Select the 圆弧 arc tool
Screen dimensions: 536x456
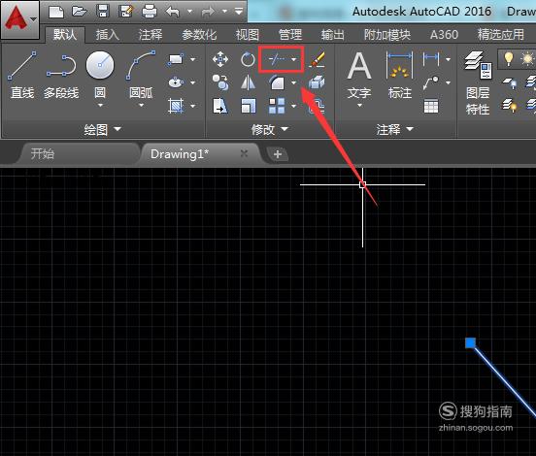coord(141,74)
